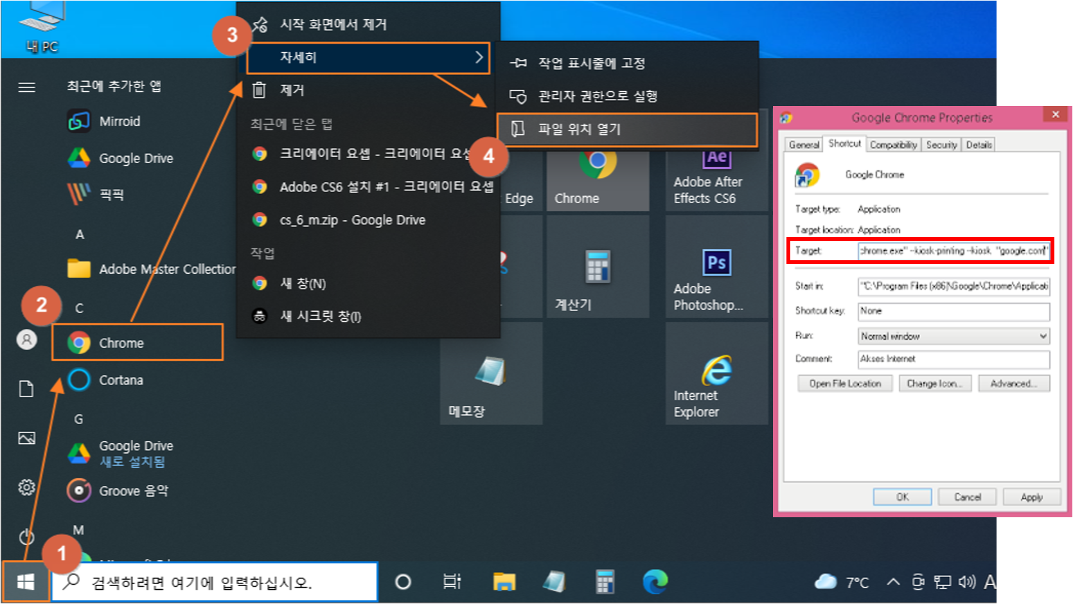This screenshot has width=1073, height=604.
Task: Open the Pictures icon in Start sidebar
Action: coord(26,438)
